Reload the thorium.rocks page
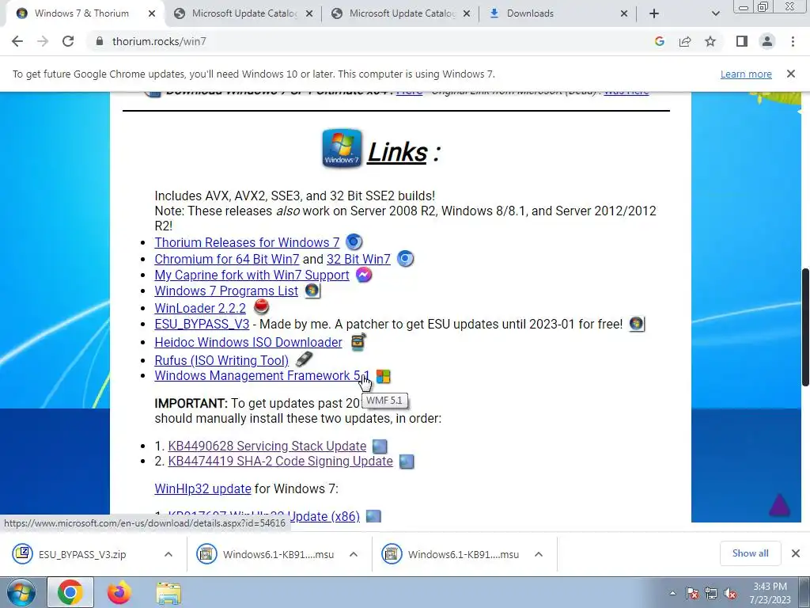 [68, 41]
